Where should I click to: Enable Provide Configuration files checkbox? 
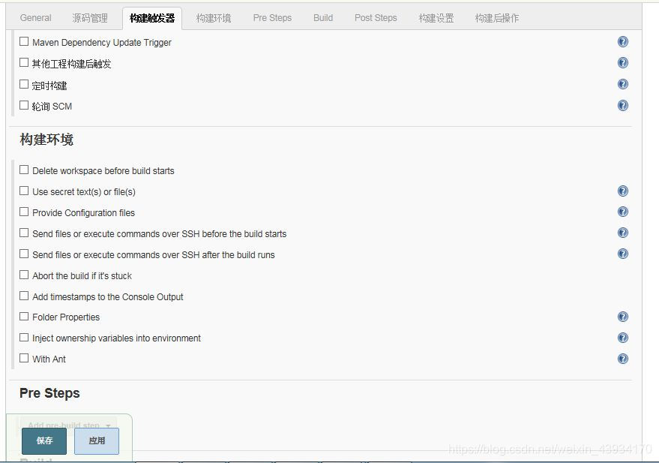click(x=24, y=212)
